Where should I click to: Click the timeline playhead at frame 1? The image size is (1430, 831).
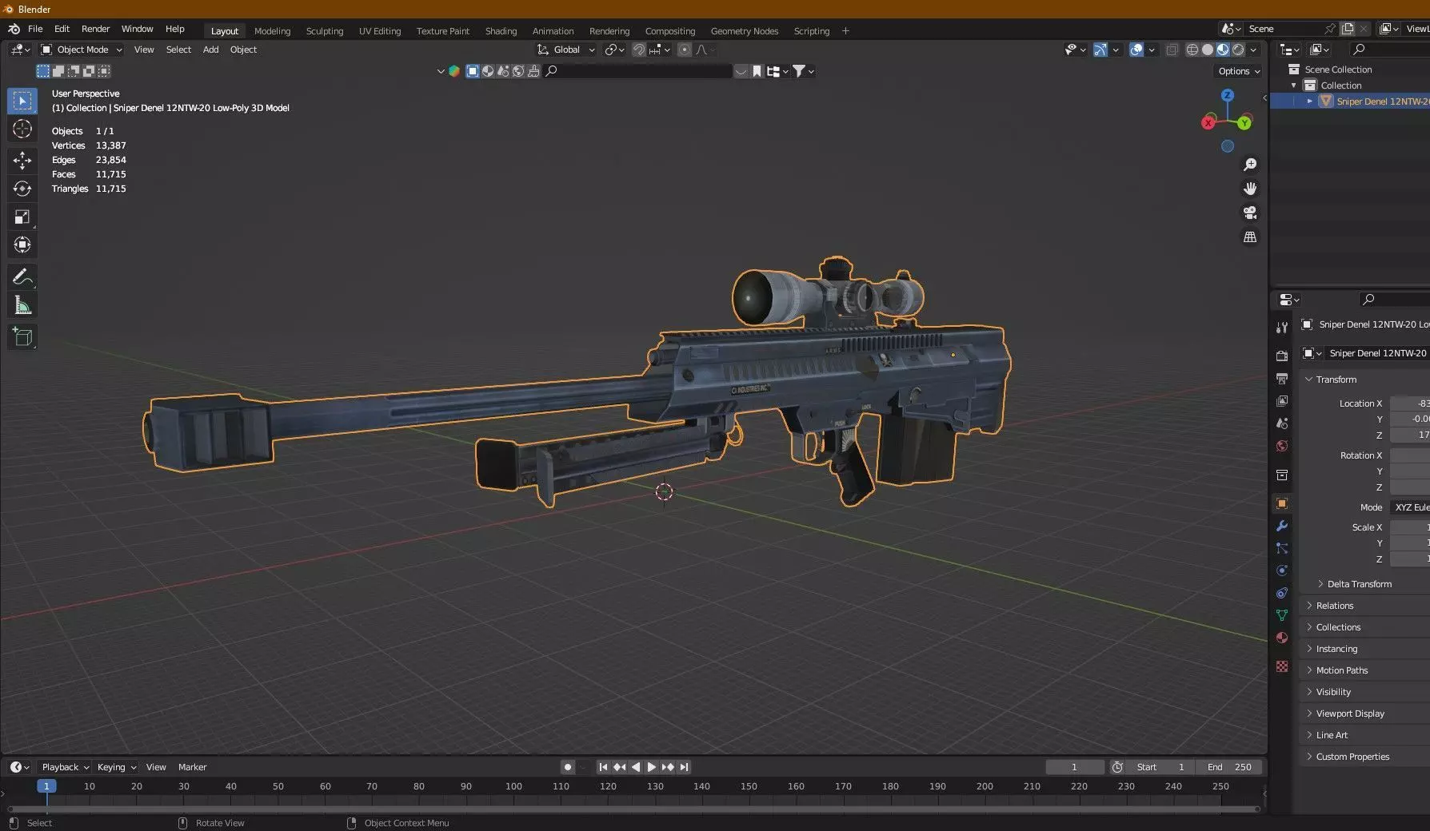[x=46, y=786]
